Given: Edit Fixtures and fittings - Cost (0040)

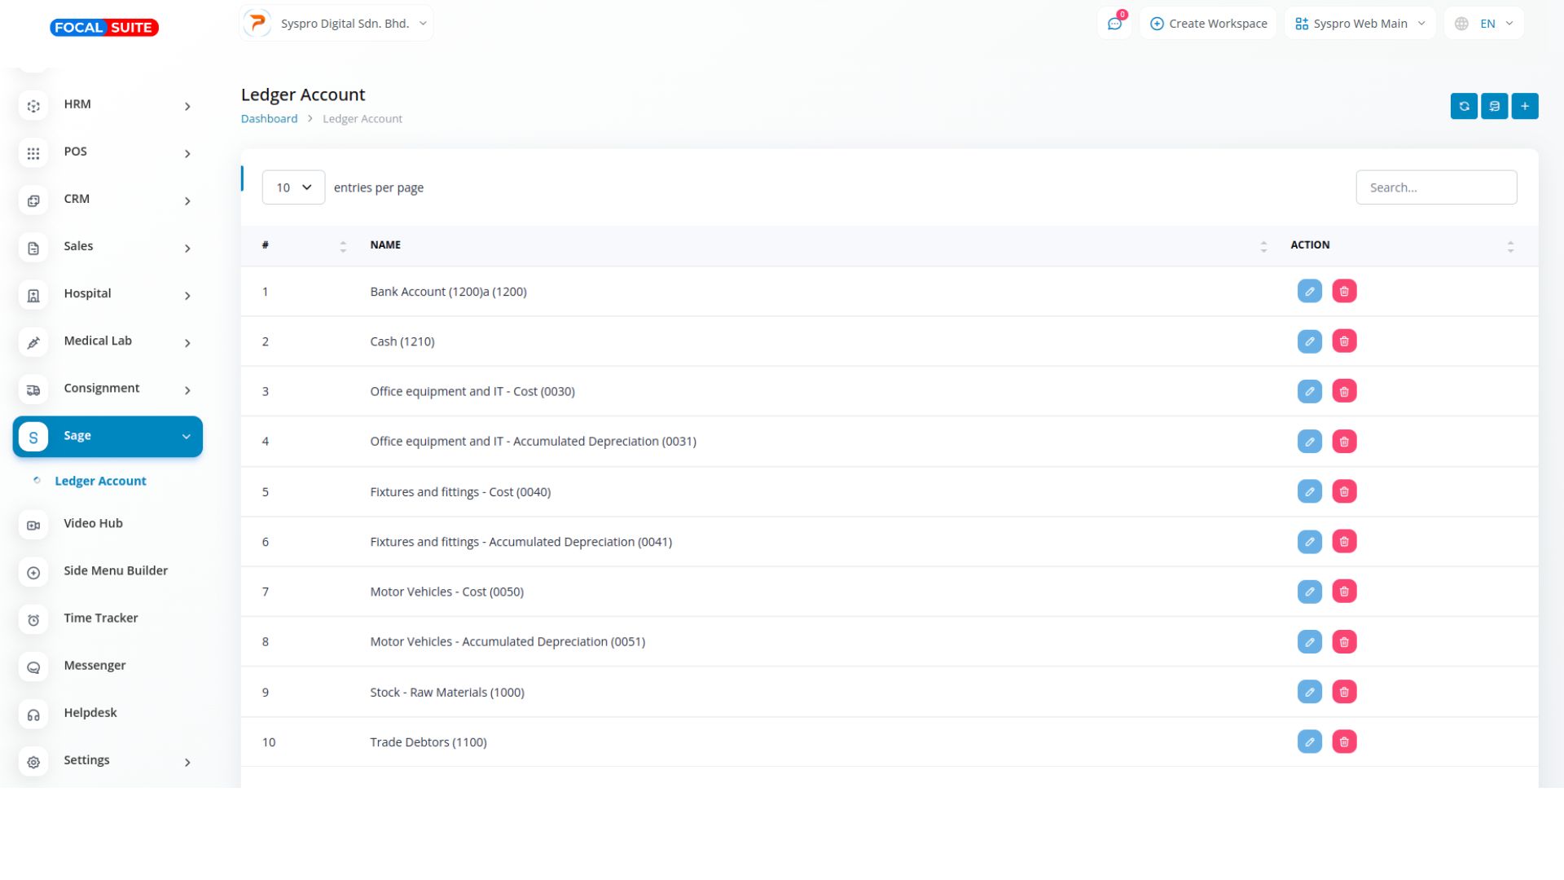Looking at the screenshot, I should [1309, 491].
